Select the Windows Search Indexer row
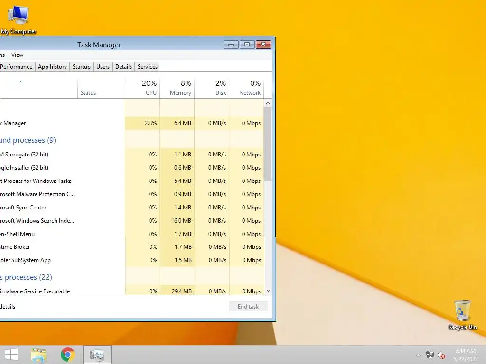The image size is (486, 364). coord(132,221)
